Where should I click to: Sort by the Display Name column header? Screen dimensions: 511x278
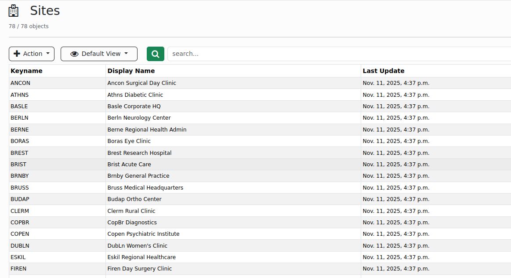(131, 71)
